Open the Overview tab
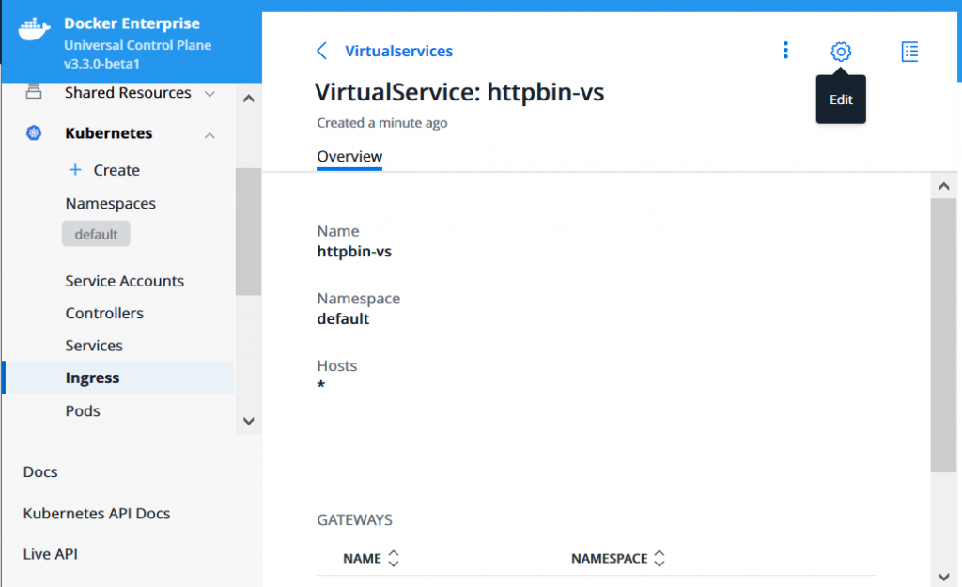The image size is (962, 587). pyautogui.click(x=349, y=157)
